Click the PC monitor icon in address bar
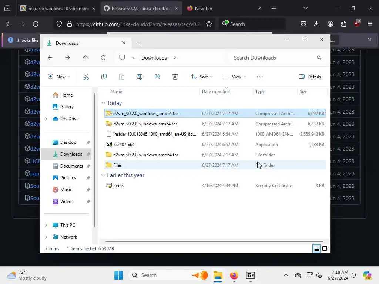Screen dimensions: 379x284 tap(122, 58)
